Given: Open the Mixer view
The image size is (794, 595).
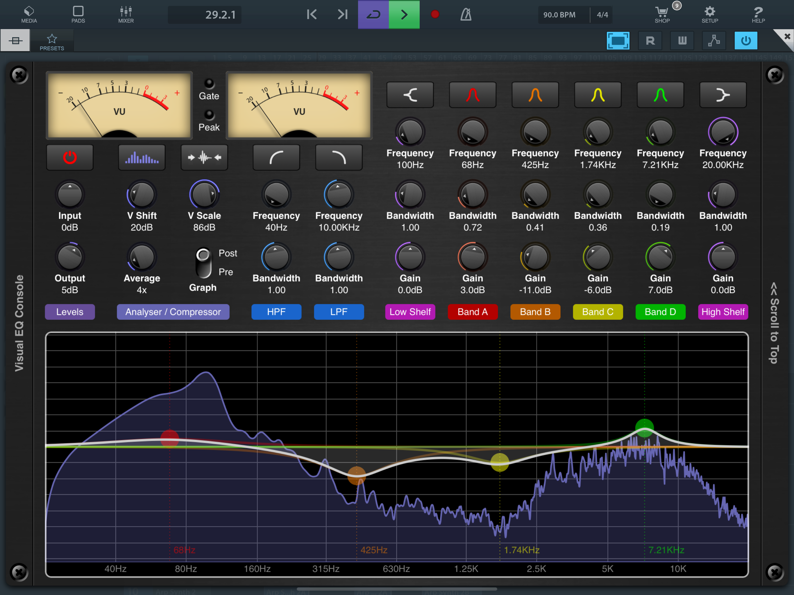Looking at the screenshot, I should click(126, 14).
